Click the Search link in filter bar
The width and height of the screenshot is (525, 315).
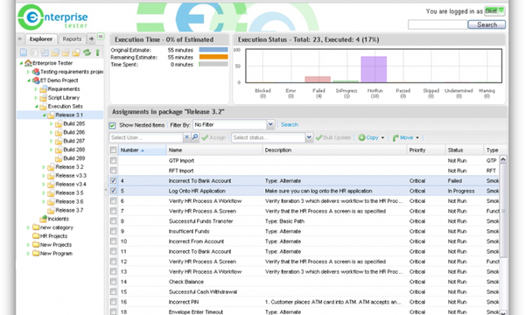tap(290, 124)
